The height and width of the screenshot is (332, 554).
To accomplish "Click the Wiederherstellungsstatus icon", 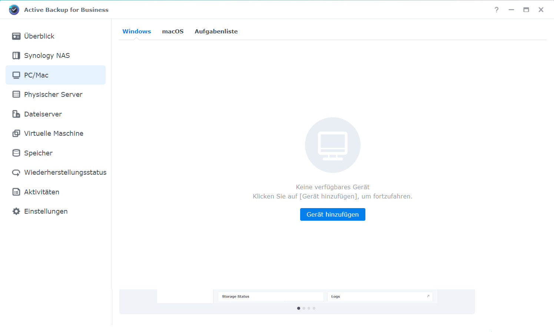I will tap(16, 172).
